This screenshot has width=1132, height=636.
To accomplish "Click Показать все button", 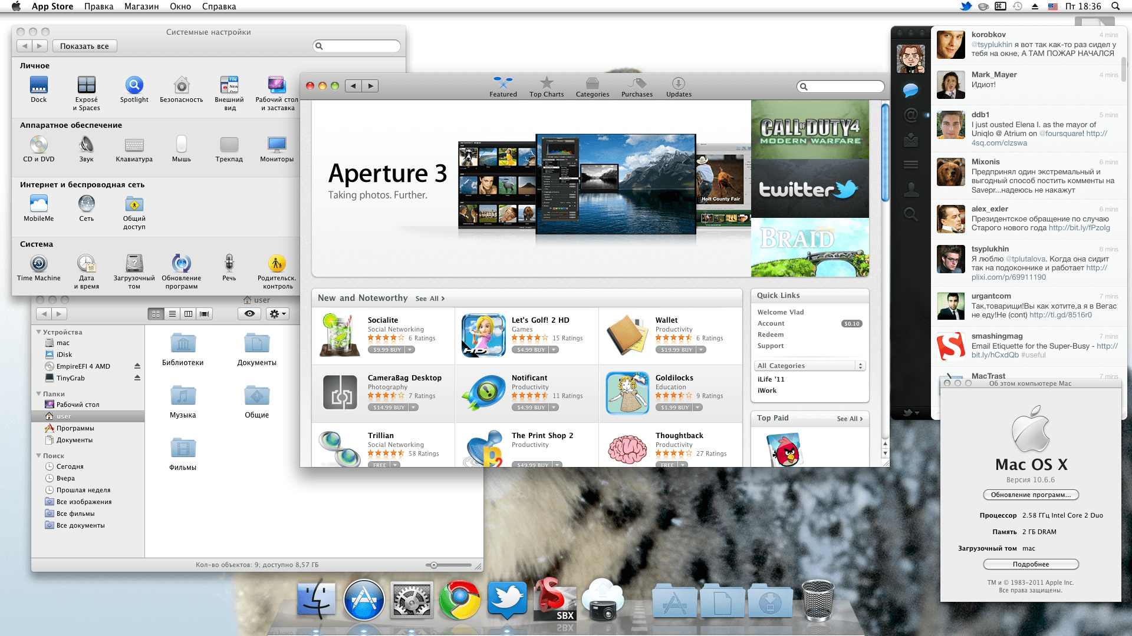I will click(x=84, y=46).
